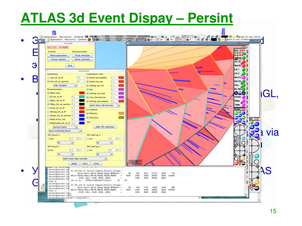The image size is (302, 226).
Task: Toggle the green LVL 2 button
Action: 244,73
